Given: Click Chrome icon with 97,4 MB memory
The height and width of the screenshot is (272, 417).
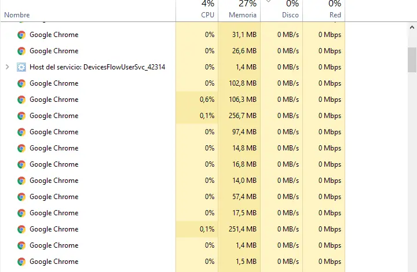Looking at the screenshot, I should coord(21,132).
